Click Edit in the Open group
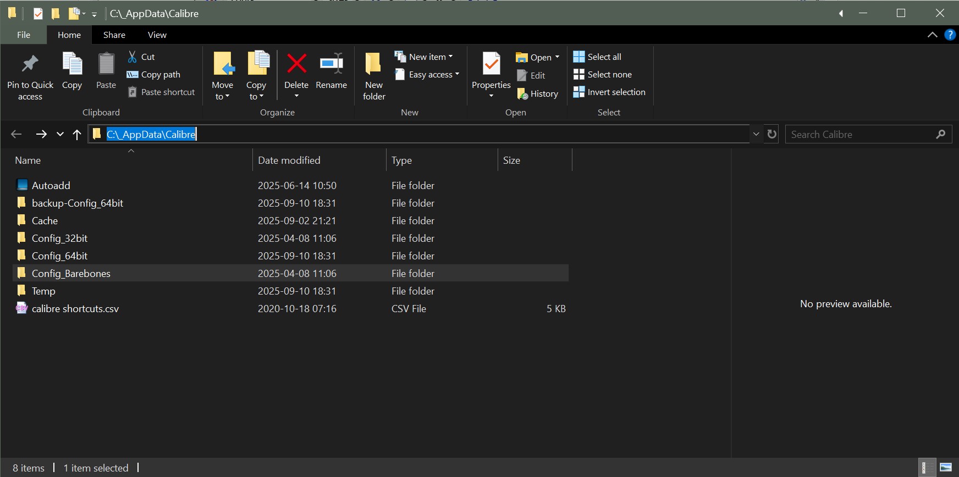 pos(531,75)
